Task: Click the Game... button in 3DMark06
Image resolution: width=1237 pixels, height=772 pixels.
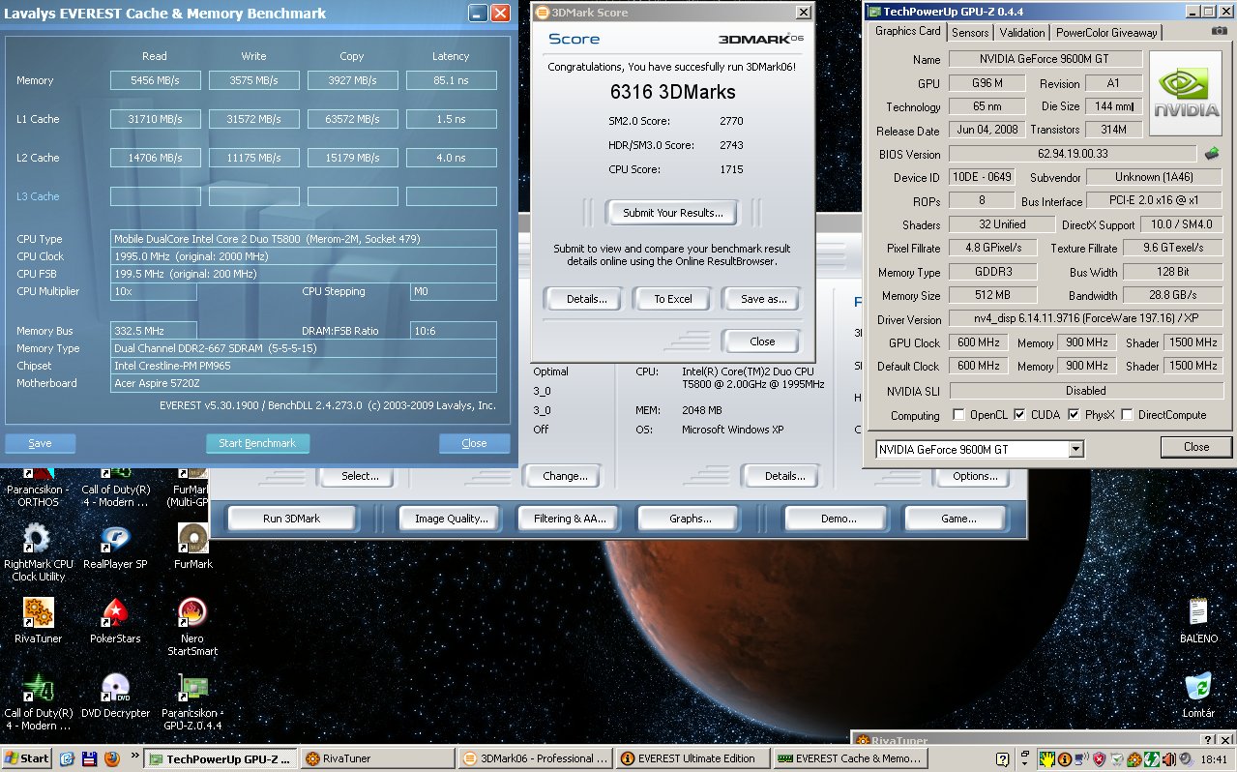Action: click(957, 519)
